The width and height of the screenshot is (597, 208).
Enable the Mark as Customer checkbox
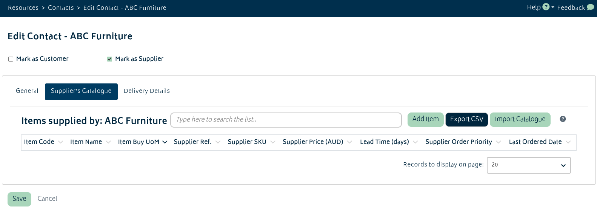tap(11, 59)
